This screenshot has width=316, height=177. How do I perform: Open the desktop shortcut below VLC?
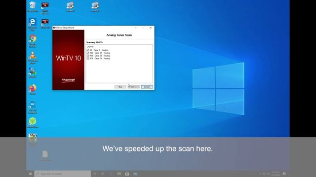click(x=33, y=73)
